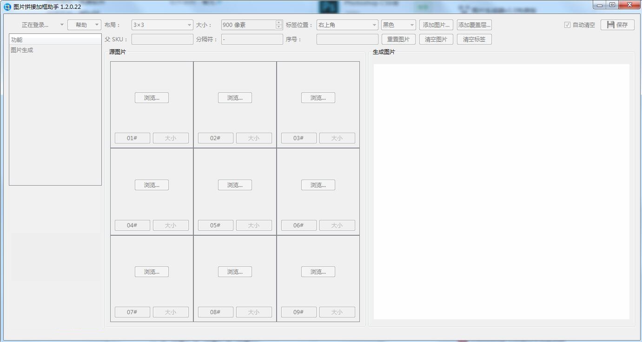The image size is (642, 342).
Task: Open the 黑色 color dropdown
Action: tap(398, 25)
